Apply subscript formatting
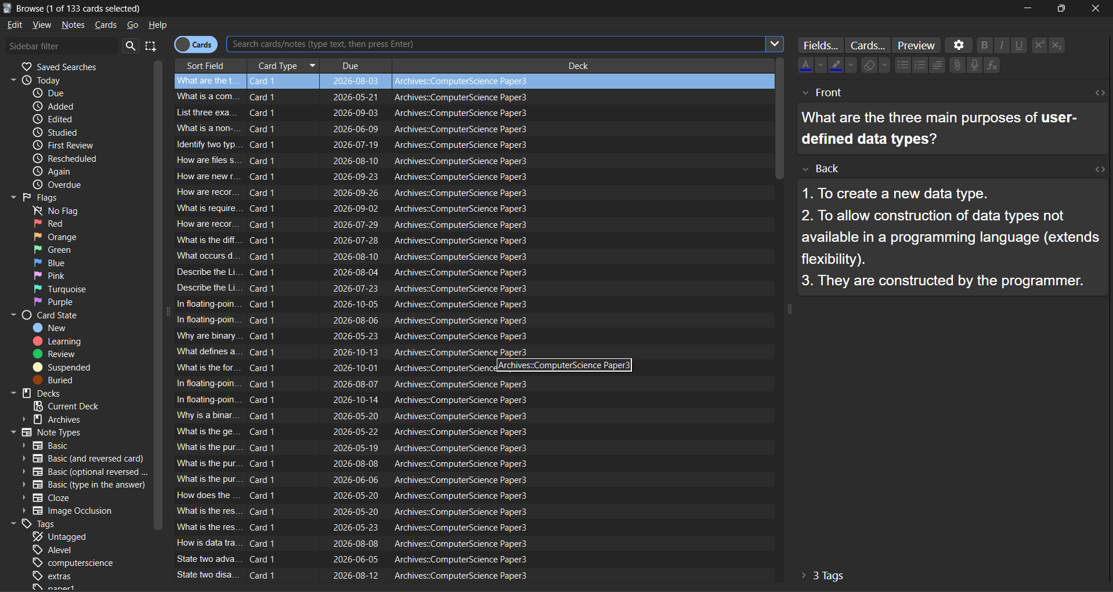This screenshot has width=1113, height=592. click(1057, 45)
